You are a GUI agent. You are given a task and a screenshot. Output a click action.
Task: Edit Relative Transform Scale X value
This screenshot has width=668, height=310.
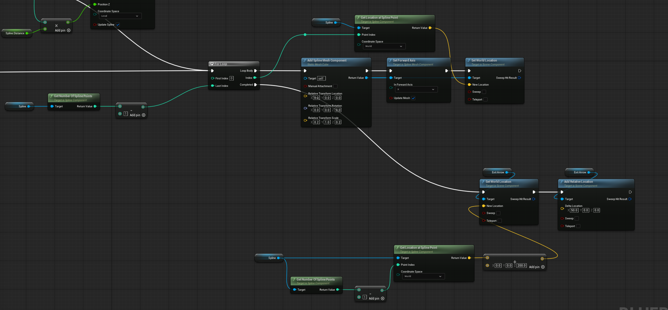(316, 122)
